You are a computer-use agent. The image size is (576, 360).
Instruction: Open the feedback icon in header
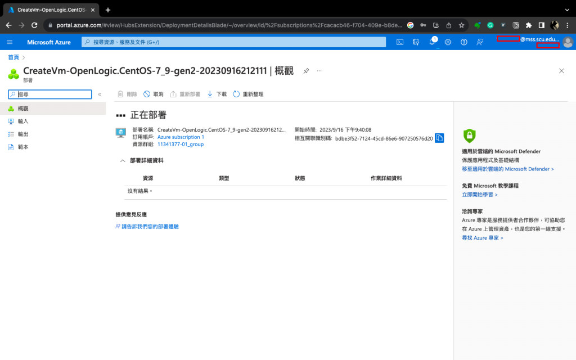click(x=480, y=42)
